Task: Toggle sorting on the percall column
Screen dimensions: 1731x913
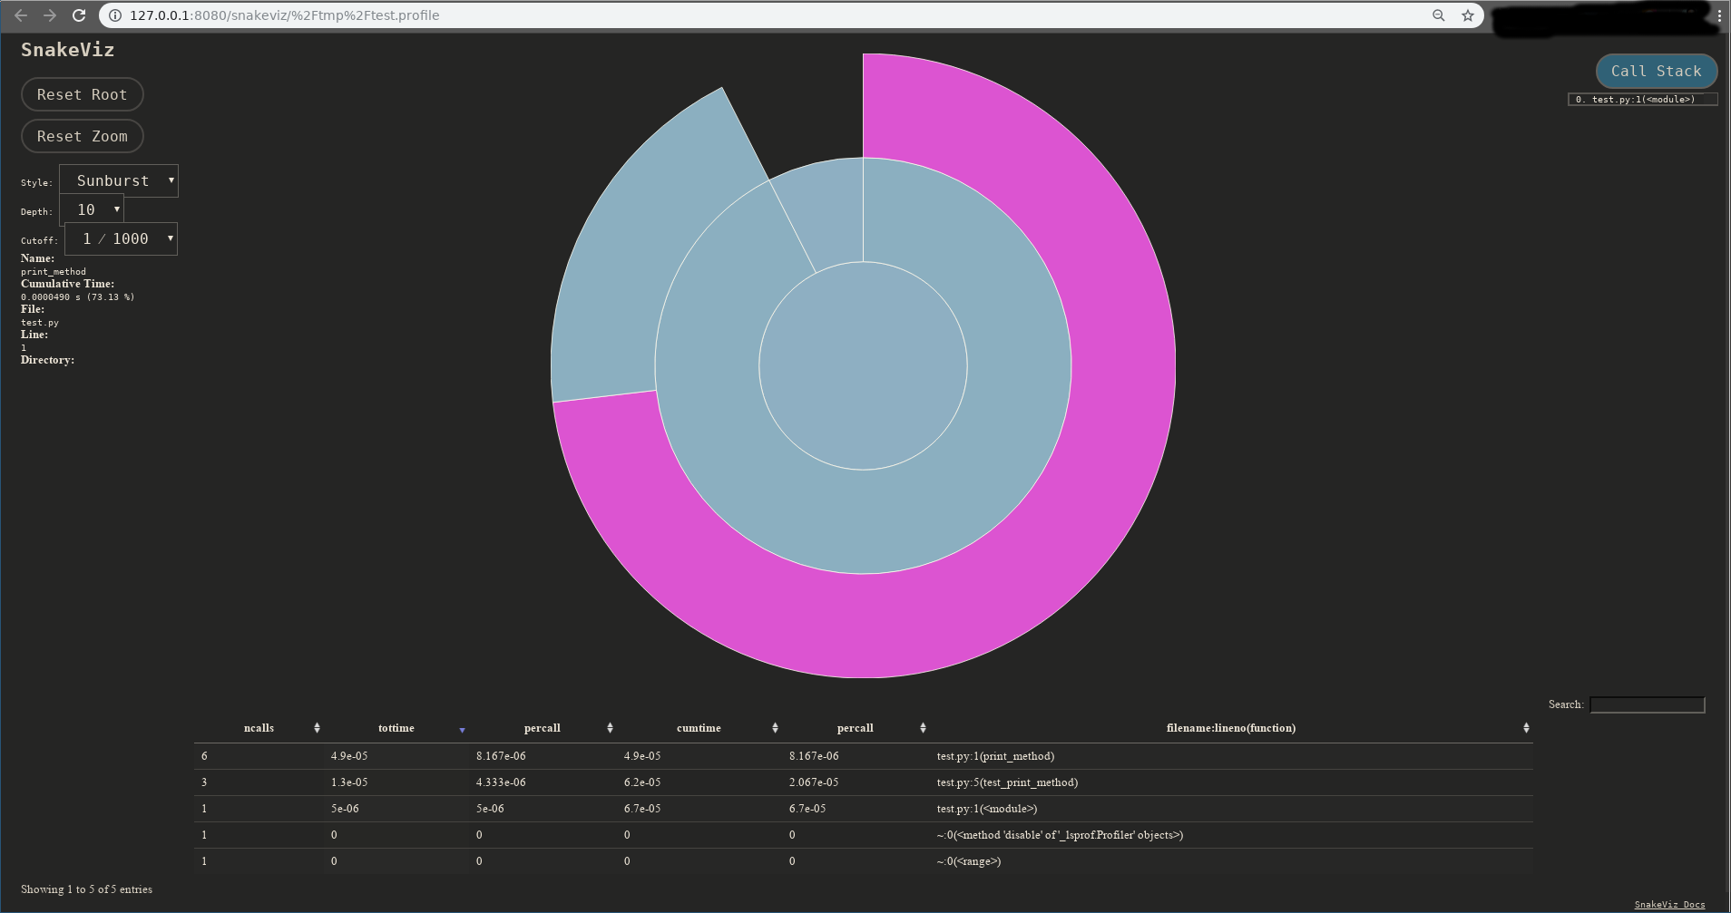Action: [610, 726]
